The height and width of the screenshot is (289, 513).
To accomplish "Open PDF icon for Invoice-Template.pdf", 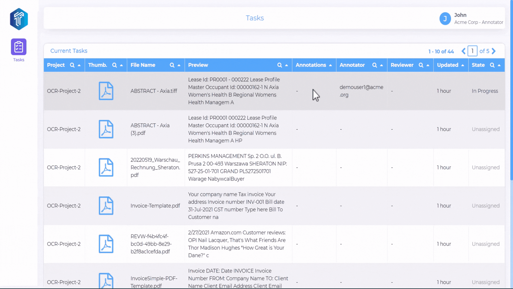I will [106, 206].
